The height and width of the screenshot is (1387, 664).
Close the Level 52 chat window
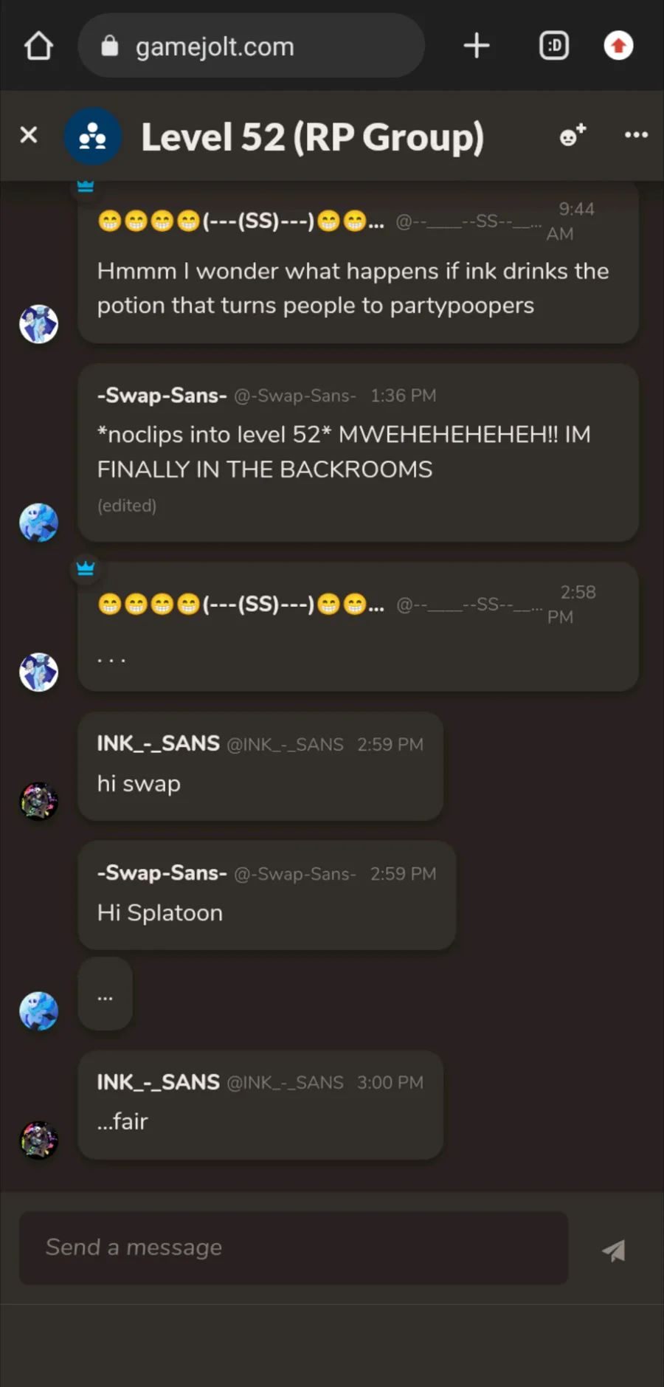click(x=29, y=135)
